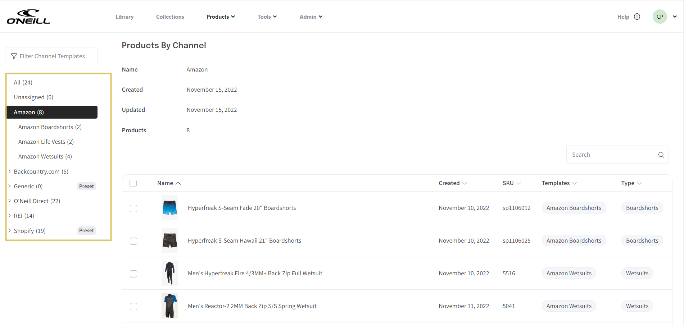Screen dimensions: 684x326
Task: Check the Hyperfreak S-Seam Fade Boardshorts row
Action: 133,208
